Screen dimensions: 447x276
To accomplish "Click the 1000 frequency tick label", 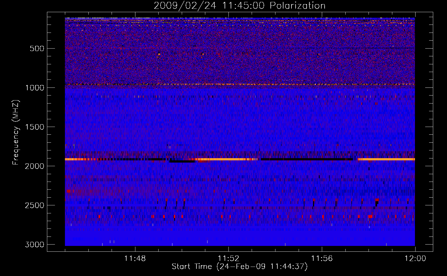I will (35, 88).
